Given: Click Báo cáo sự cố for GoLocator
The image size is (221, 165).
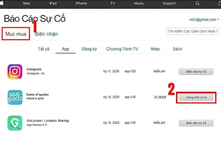Looking at the screenshot, I should pyautogui.click(x=196, y=123).
